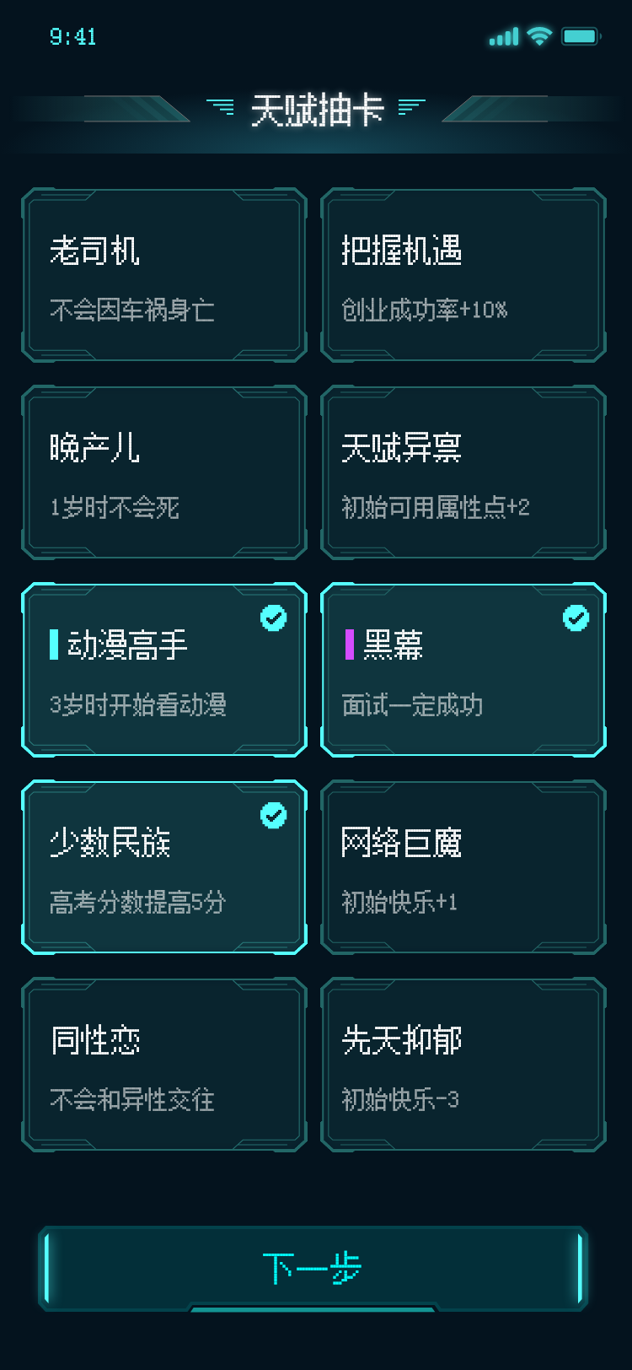Tap the 9:41 clock in status bar
Screen dimensions: 632x1370
click(x=73, y=37)
